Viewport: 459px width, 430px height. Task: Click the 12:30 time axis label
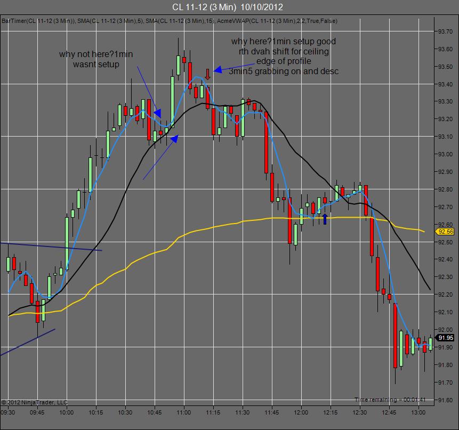click(x=359, y=412)
